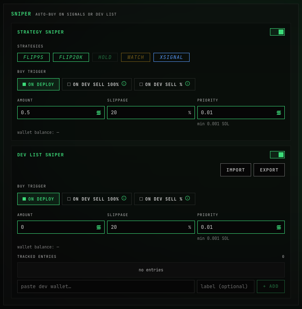Open info icon beside Dev List Dev Sell %
This screenshot has width=302, height=309.
pyautogui.click(x=188, y=198)
